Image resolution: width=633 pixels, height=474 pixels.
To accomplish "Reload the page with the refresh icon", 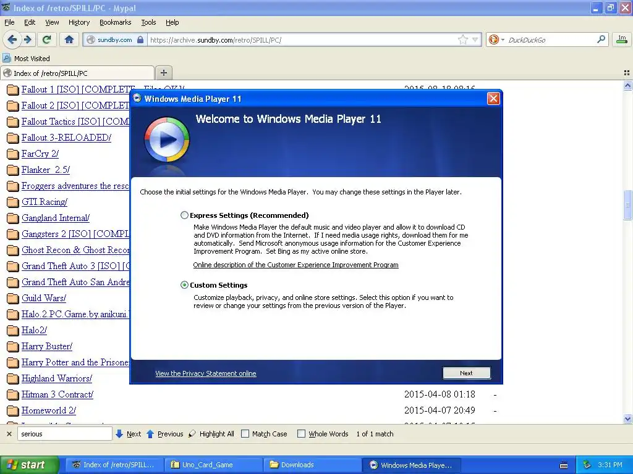I will [47, 39].
